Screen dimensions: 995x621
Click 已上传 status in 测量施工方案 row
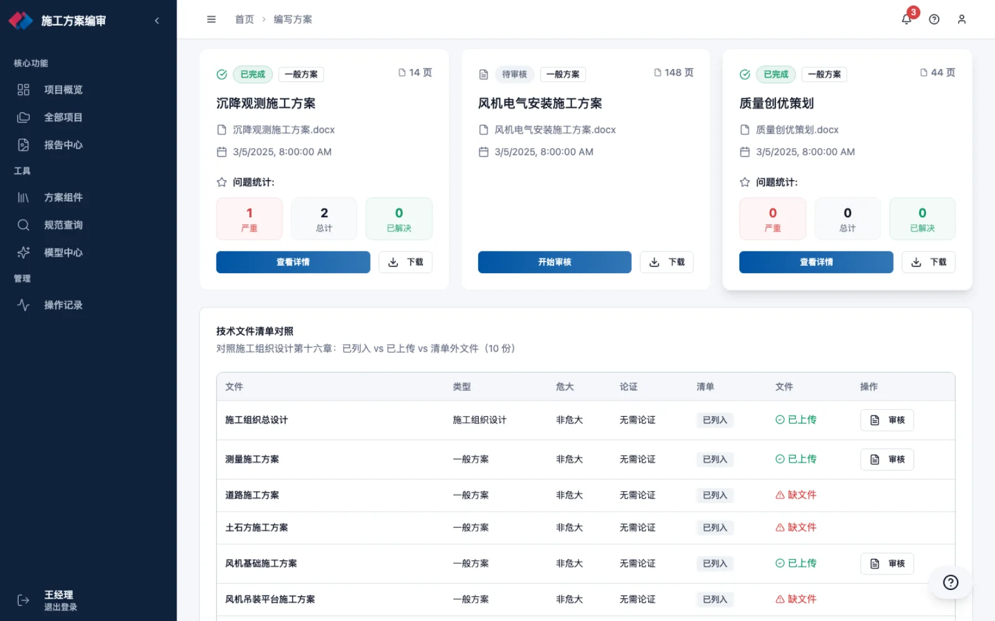tap(796, 459)
